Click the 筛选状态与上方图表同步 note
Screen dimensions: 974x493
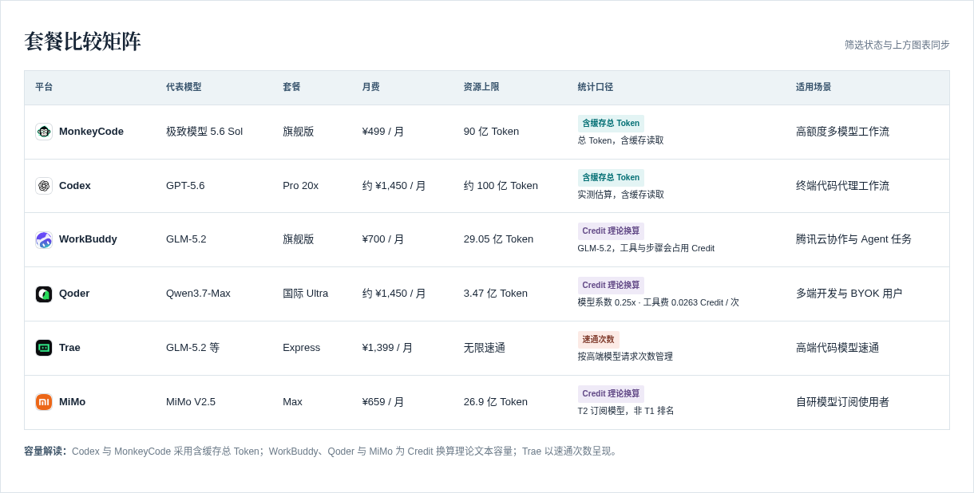(x=897, y=45)
